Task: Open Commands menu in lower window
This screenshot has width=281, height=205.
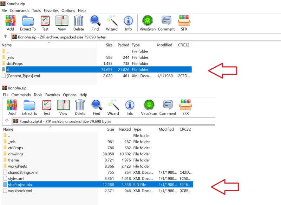Action: [21, 95]
